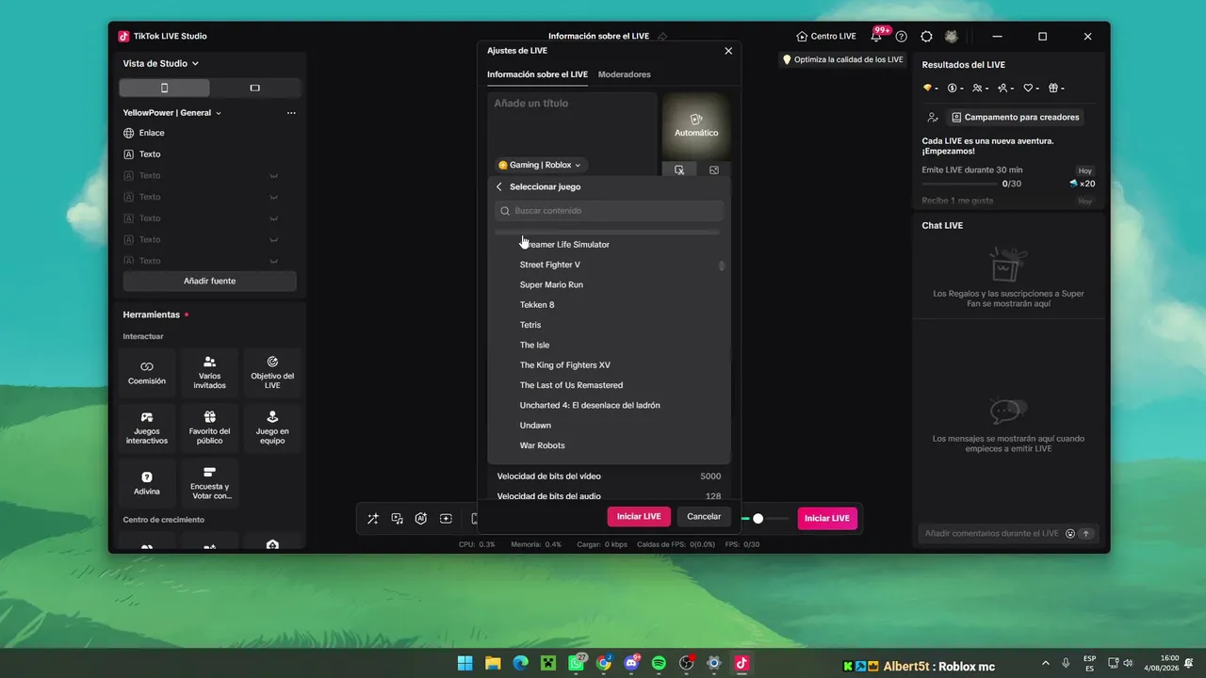The width and height of the screenshot is (1206, 678).
Task: Open the Gaming | Roblox category dropdown
Action: click(540, 165)
